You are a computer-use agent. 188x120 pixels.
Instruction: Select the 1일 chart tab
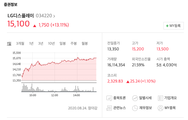pos(9,43)
